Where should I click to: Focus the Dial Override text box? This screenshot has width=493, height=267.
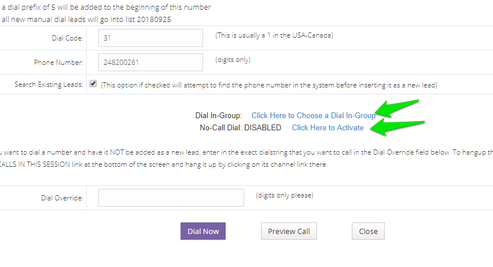[171, 197]
